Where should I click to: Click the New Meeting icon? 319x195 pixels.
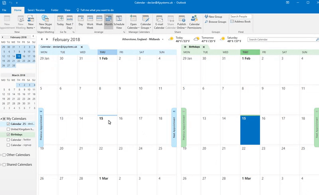tap(21, 22)
